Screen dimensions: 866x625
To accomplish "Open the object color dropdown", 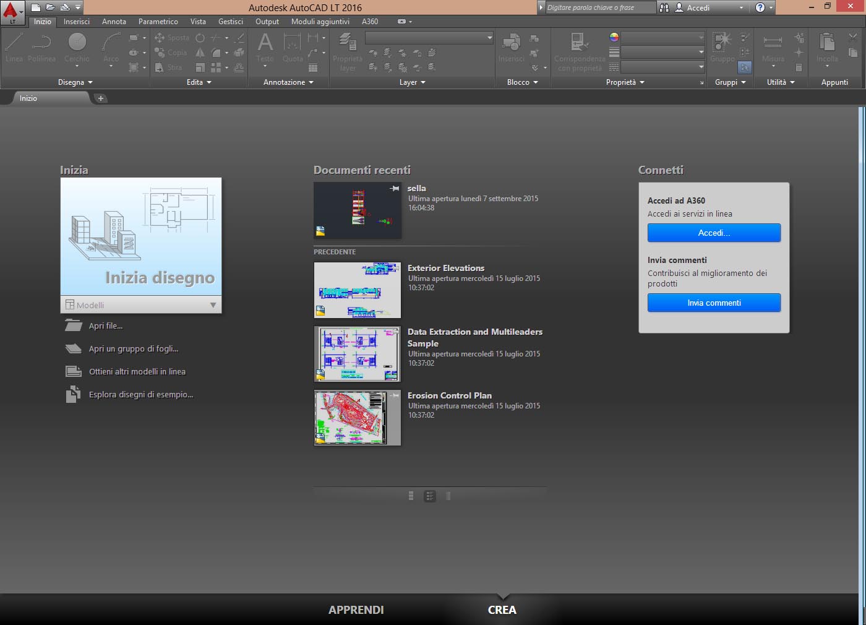I will click(x=662, y=37).
